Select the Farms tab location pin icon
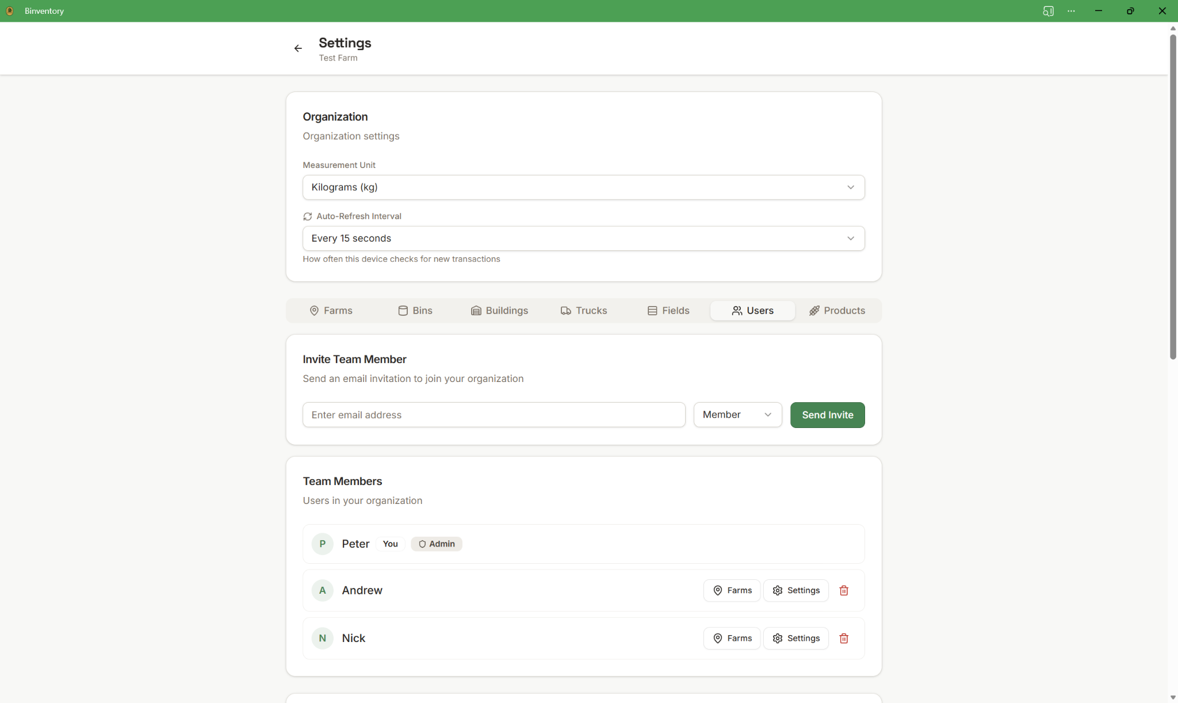Viewport: 1178px width, 703px height. click(314, 310)
